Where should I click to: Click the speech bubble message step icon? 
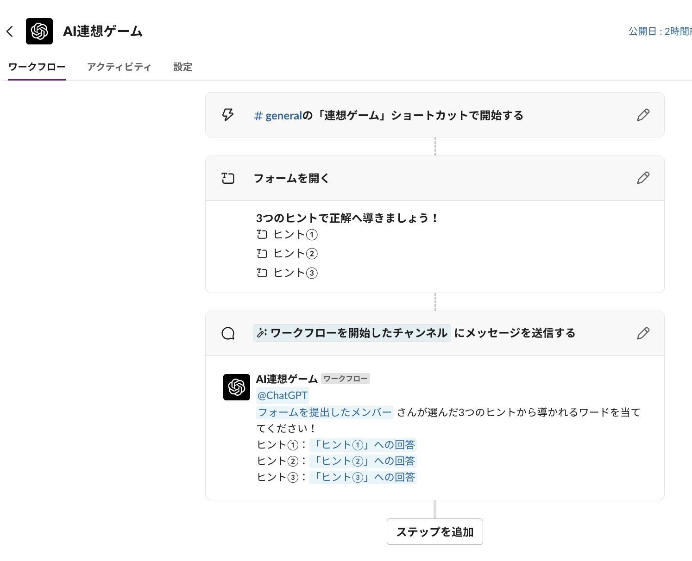pos(228,333)
